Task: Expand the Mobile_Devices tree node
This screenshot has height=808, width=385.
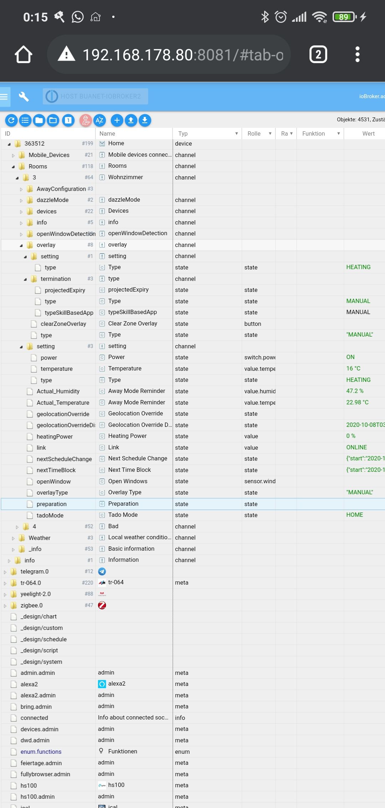Action: click(13, 155)
